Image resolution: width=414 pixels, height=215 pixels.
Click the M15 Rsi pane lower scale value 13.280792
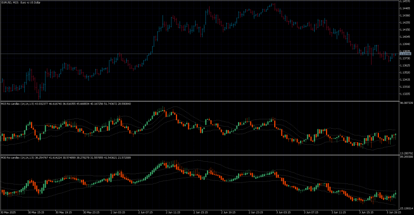tap(406, 153)
